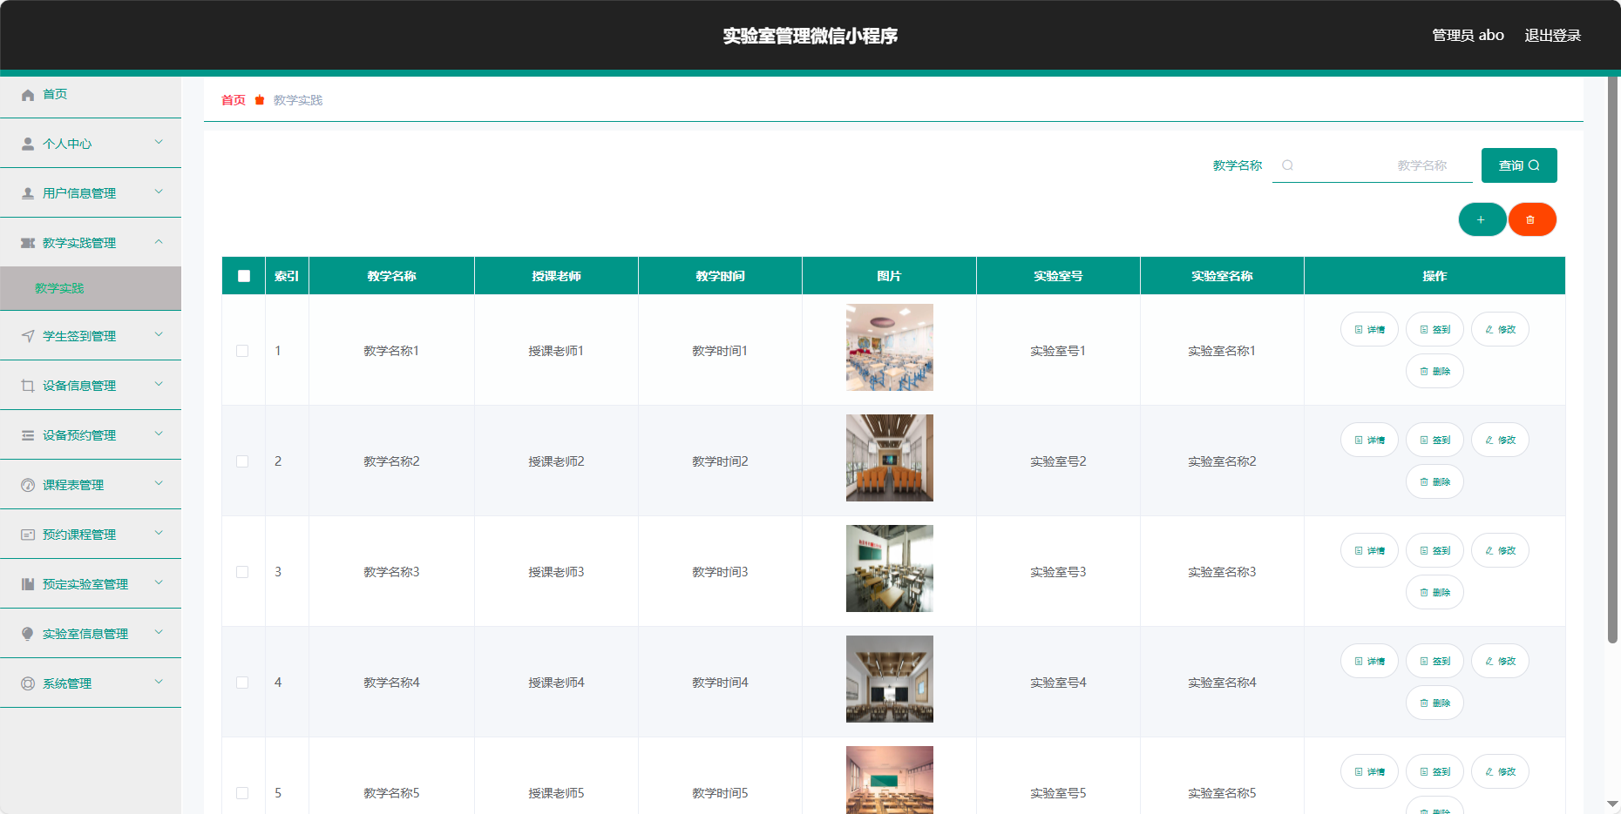
Task: Click the 教学名称 search input field
Action: [x=1373, y=165]
